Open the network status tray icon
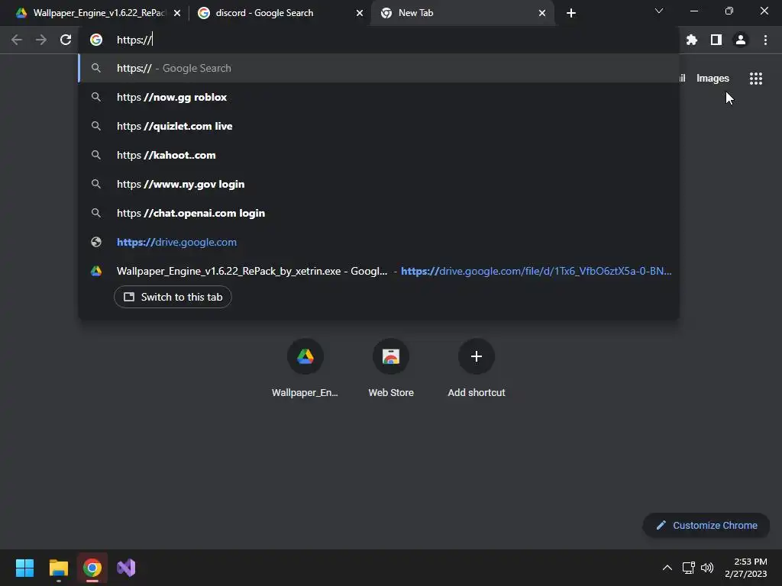 click(x=689, y=568)
